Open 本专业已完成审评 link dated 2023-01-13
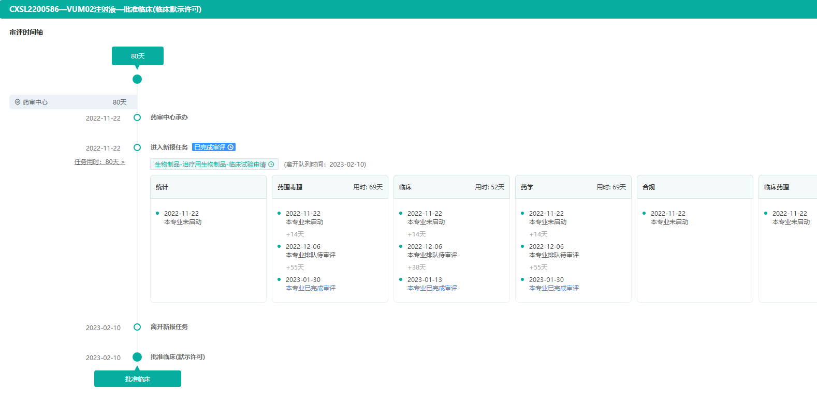 [432, 288]
